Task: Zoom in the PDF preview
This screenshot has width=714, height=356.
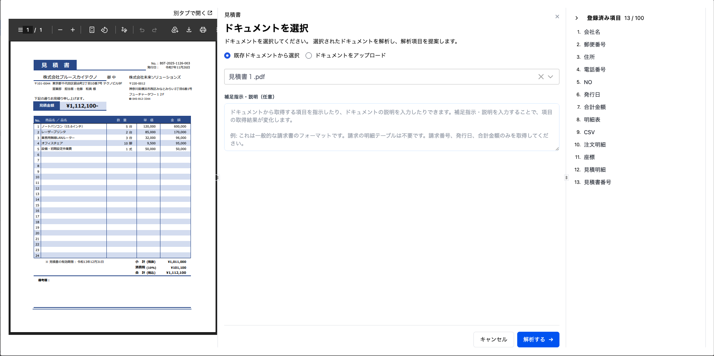Action: pos(73,30)
